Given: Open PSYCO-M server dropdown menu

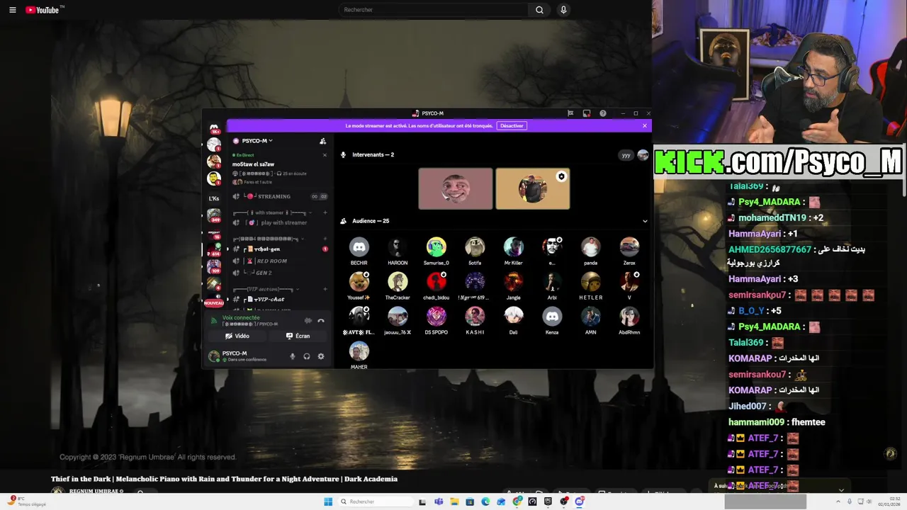Looking at the screenshot, I should pyautogui.click(x=257, y=141).
